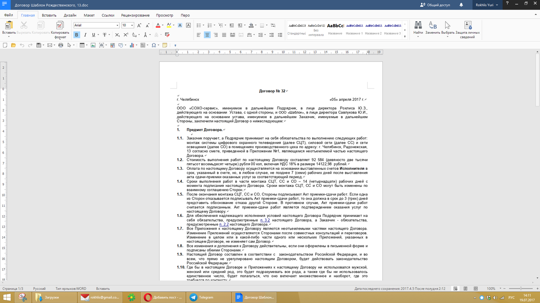Open the insert table dropdown arrow

tap(86, 45)
